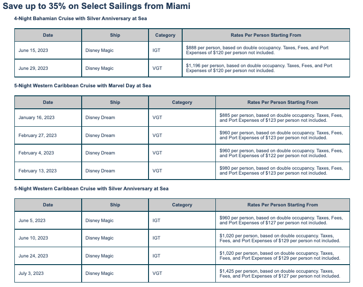Click the IGT category for June 24, 2023
Screen dimensions: 363x287
(156, 256)
